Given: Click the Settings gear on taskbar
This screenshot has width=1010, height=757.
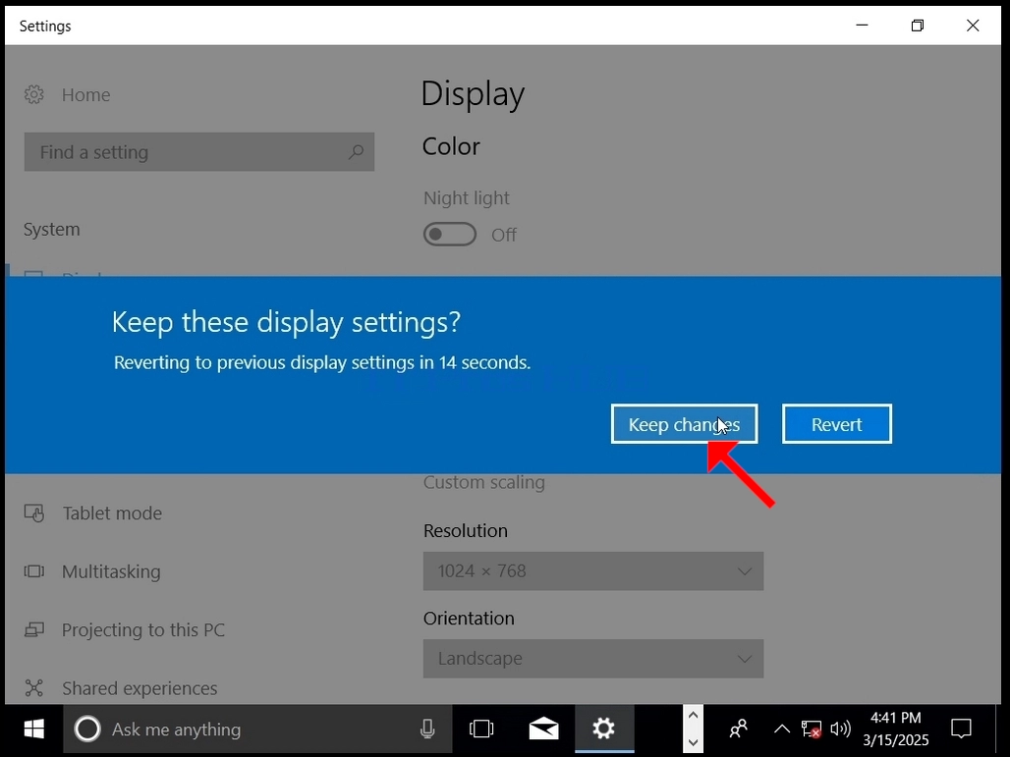Looking at the screenshot, I should 604,730.
